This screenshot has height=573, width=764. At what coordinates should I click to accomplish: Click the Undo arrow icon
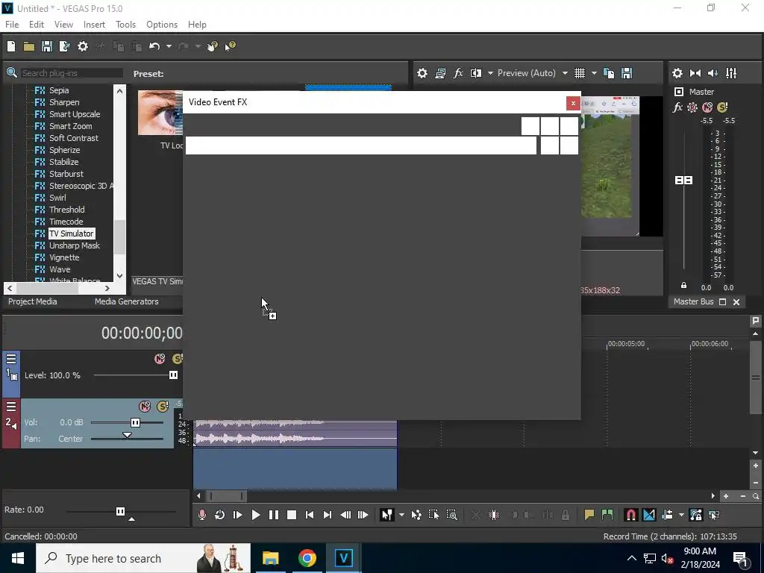pyautogui.click(x=154, y=46)
